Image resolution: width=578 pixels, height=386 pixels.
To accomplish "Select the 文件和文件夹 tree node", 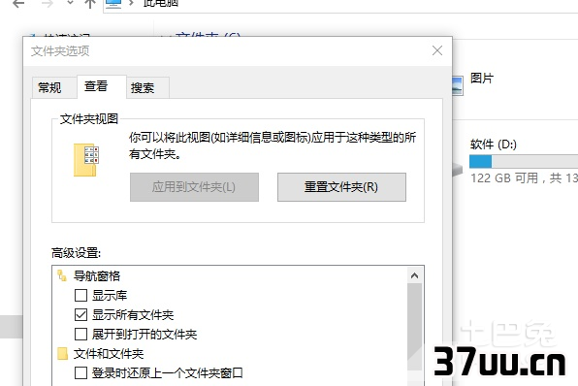I will click(x=109, y=354).
